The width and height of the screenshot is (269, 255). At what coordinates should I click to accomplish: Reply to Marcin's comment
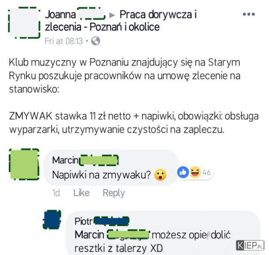(114, 193)
